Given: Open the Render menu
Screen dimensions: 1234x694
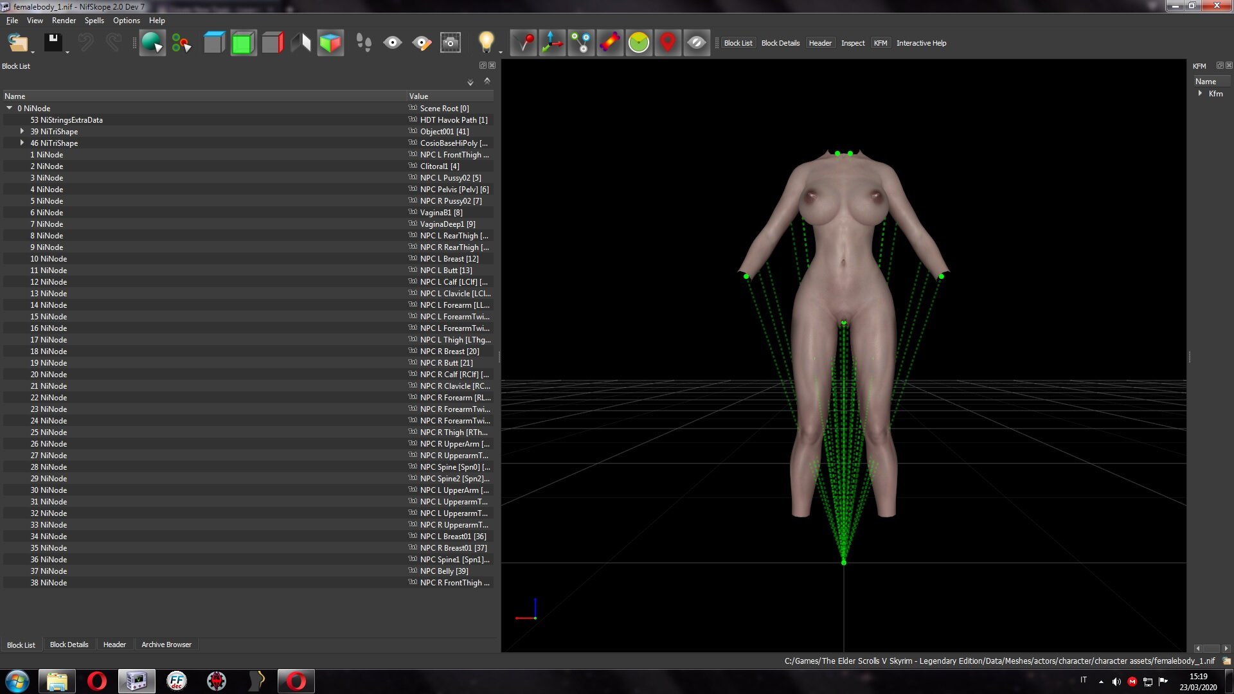Looking at the screenshot, I should point(64,21).
